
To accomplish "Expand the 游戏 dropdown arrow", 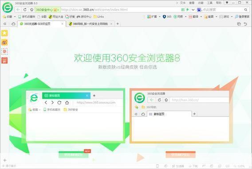I will coord(232,17).
